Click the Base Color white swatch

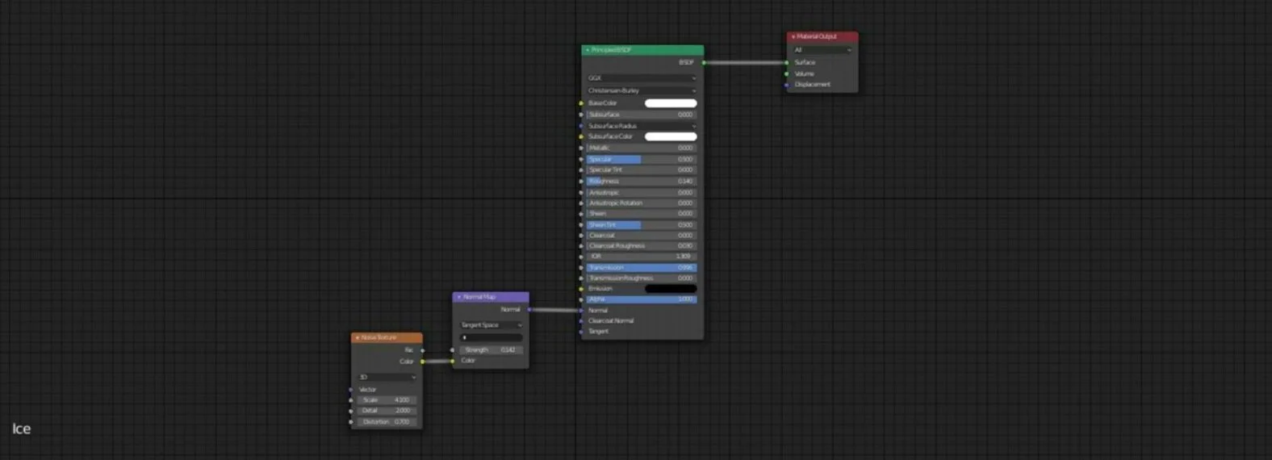[671, 103]
